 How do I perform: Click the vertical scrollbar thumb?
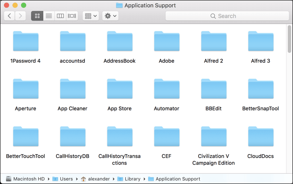pyautogui.click(x=290, y=39)
